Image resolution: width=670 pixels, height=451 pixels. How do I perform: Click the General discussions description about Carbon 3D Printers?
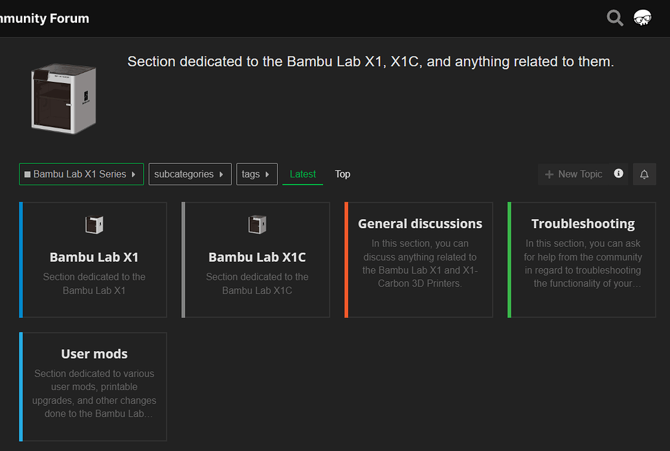pyautogui.click(x=420, y=263)
